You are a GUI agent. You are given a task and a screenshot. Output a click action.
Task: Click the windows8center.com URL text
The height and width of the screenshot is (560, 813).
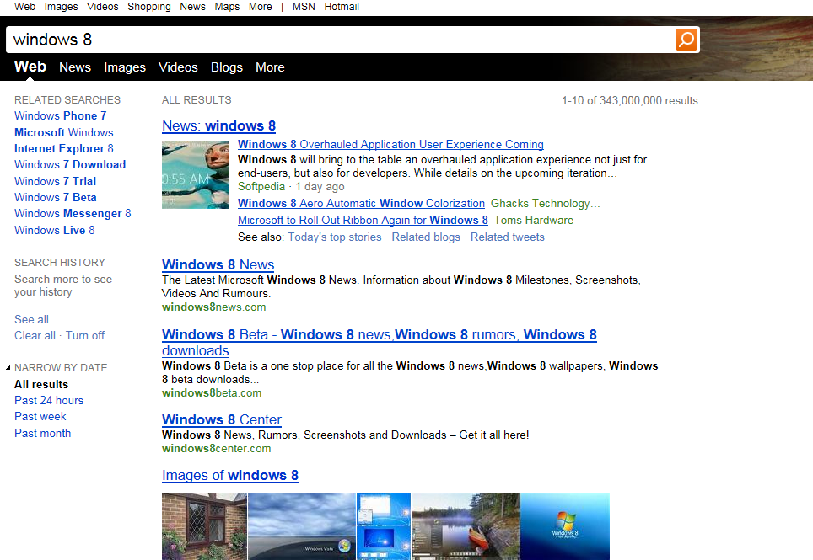[x=216, y=449]
